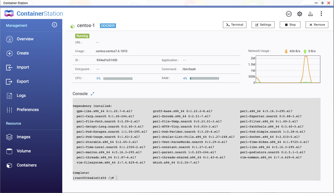Click the Console heading
Viewport: 334px width, 193px height.
(80, 94)
